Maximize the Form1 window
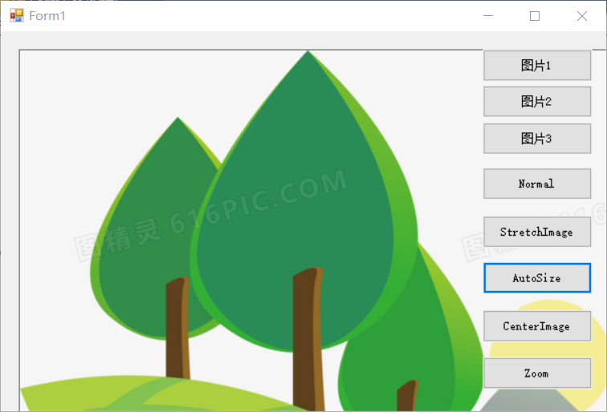Screen dimensions: 607x412 (x=535, y=16)
